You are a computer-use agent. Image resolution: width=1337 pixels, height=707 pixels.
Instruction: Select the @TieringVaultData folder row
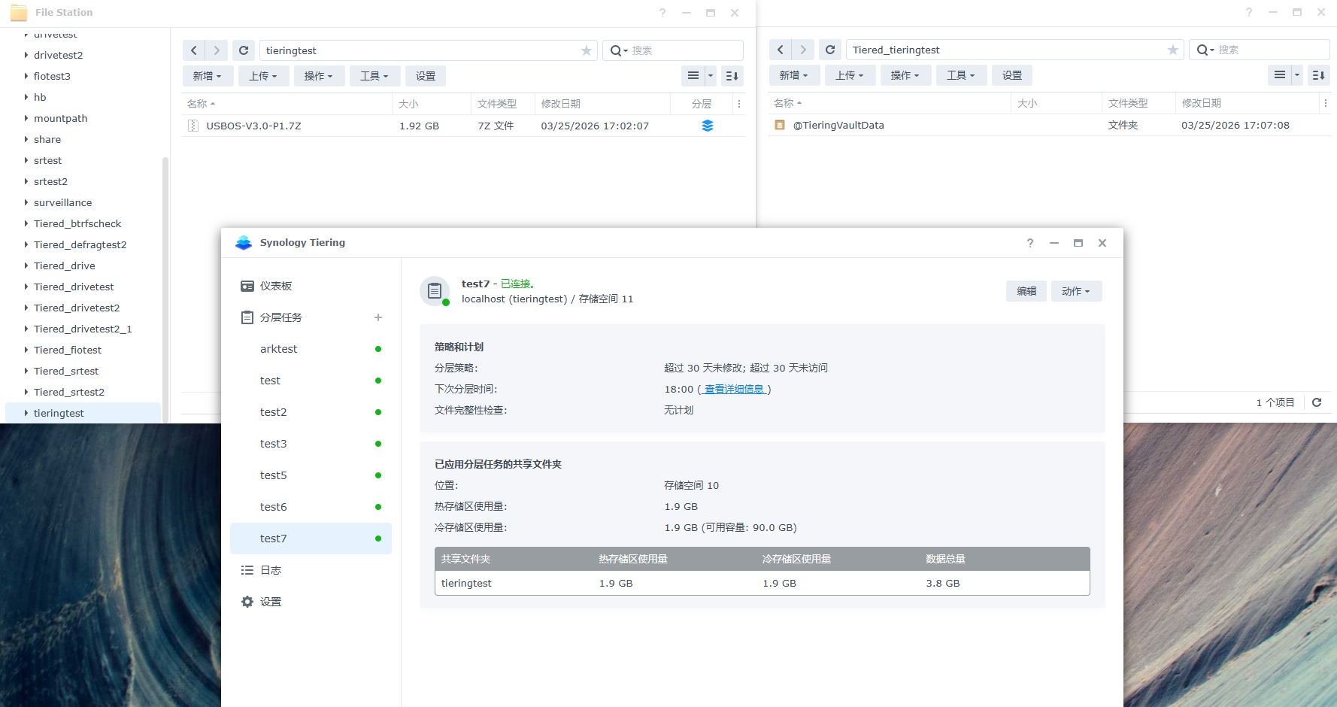click(838, 125)
